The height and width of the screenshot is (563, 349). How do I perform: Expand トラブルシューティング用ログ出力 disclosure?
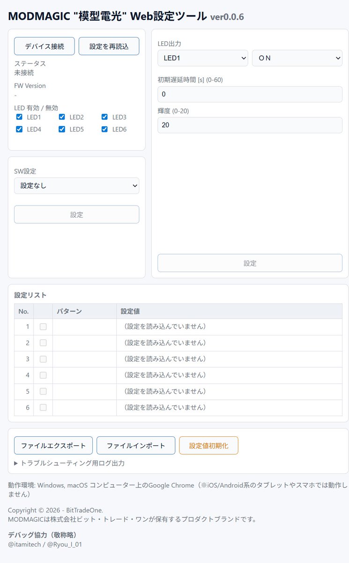tap(69, 463)
